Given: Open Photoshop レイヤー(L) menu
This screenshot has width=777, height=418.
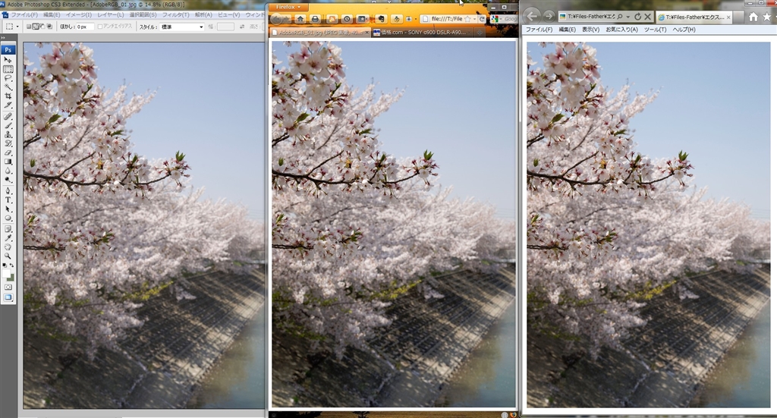Looking at the screenshot, I should tap(110, 15).
